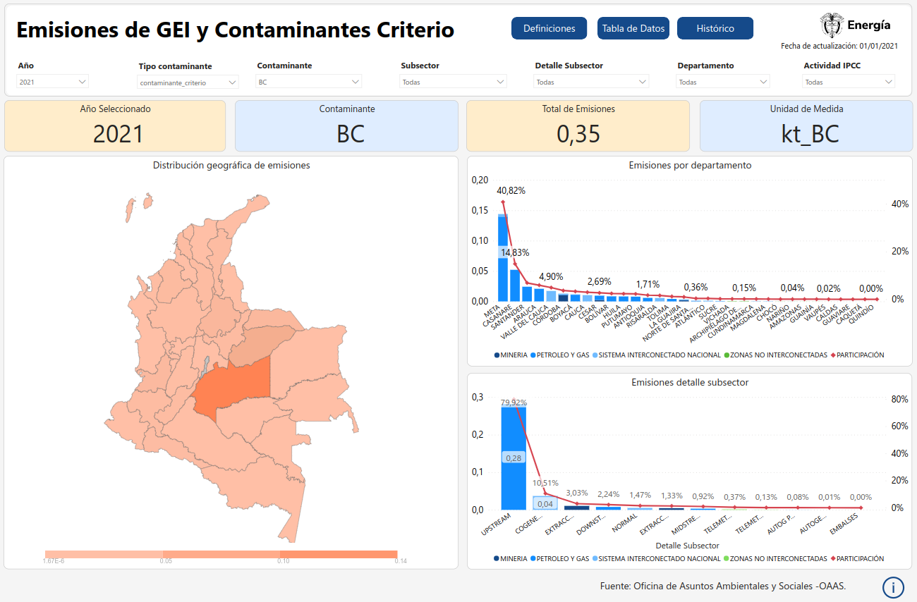
Task: Select the Año Seleccionado 2021 card
Action: (115, 125)
